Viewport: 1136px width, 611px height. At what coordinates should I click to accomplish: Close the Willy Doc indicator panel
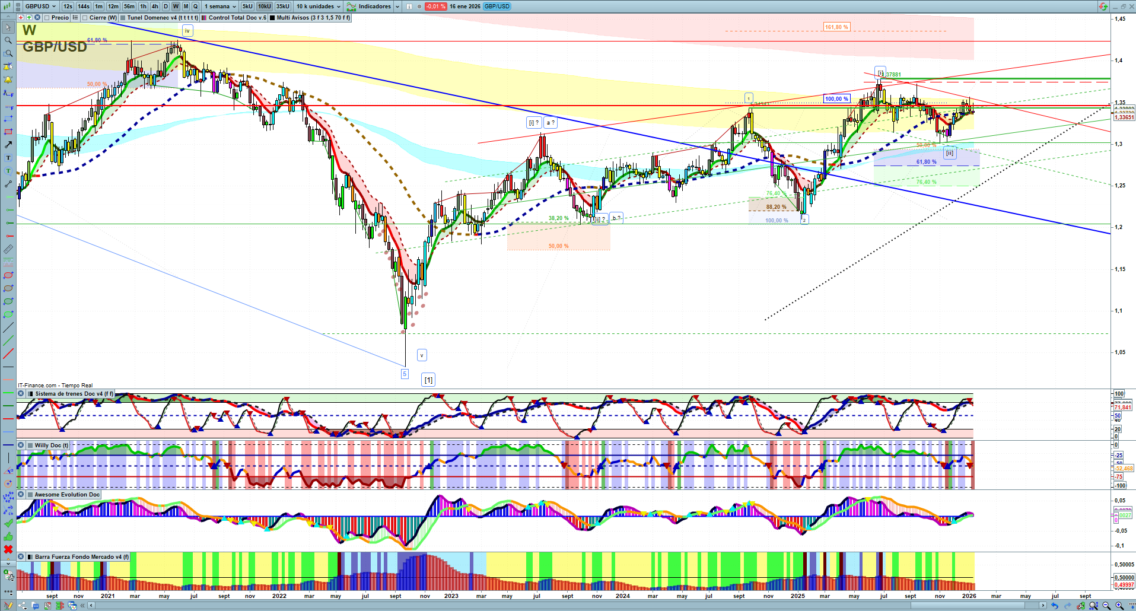(21, 445)
